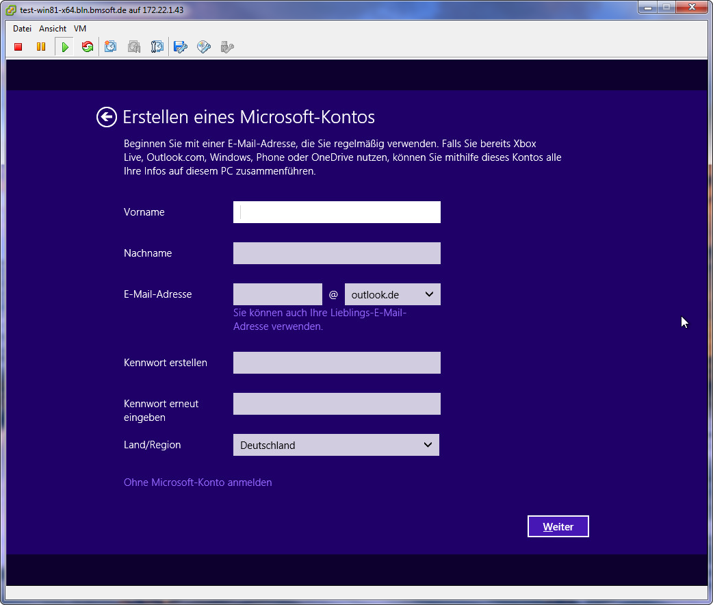This screenshot has width=713, height=605.
Task: Open the VM menu
Action: coord(80,29)
